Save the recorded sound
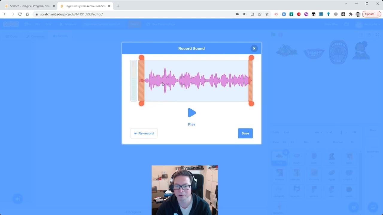 [x=245, y=133]
